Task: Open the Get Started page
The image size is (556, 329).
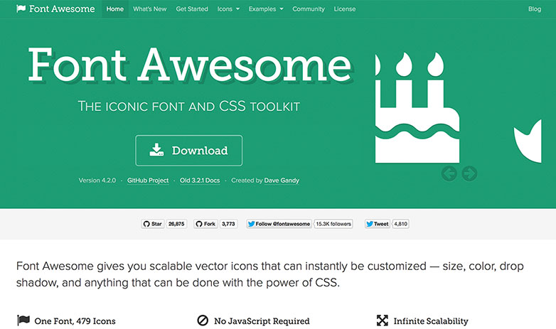Action: (x=192, y=9)
